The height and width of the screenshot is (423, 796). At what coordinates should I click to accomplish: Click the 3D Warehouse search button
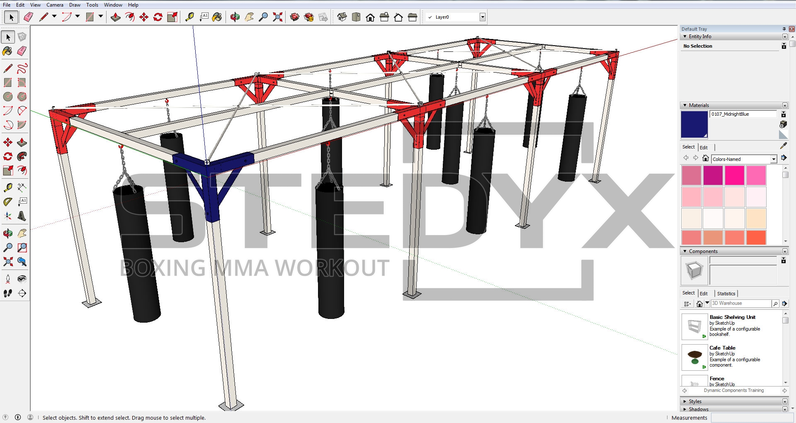point(775,304)
